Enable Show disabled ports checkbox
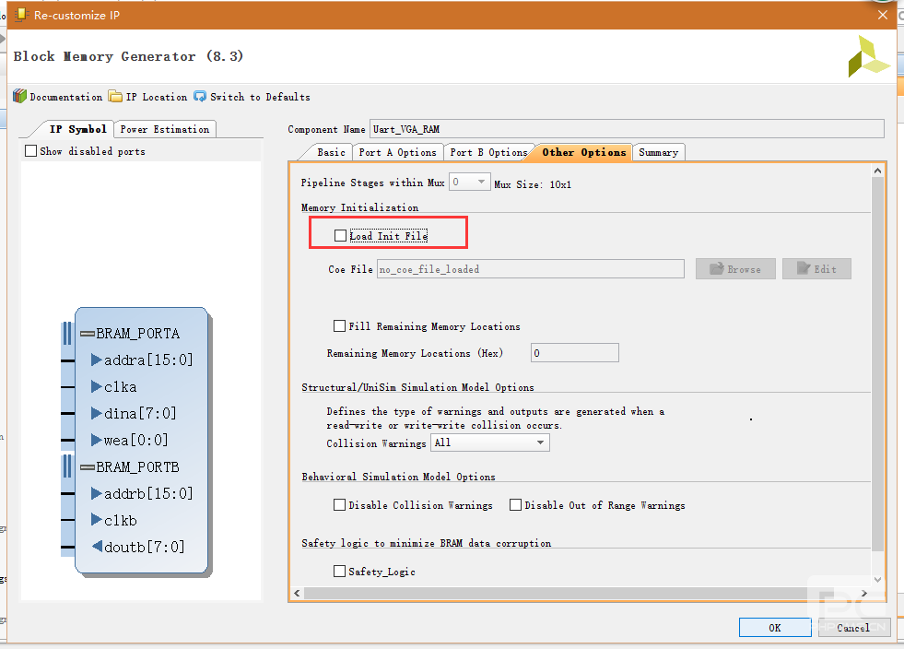Screen dimensions: 904x649 pyautogui.click(x=30, y=151)
